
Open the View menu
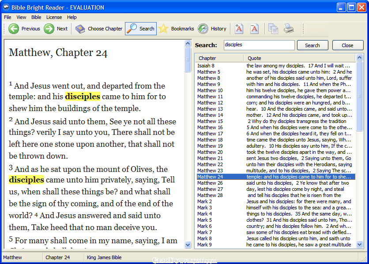(x=21, y=17)
